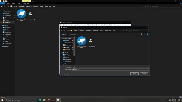Select texture.png file in Save As dialog

(x=92, y=42)
